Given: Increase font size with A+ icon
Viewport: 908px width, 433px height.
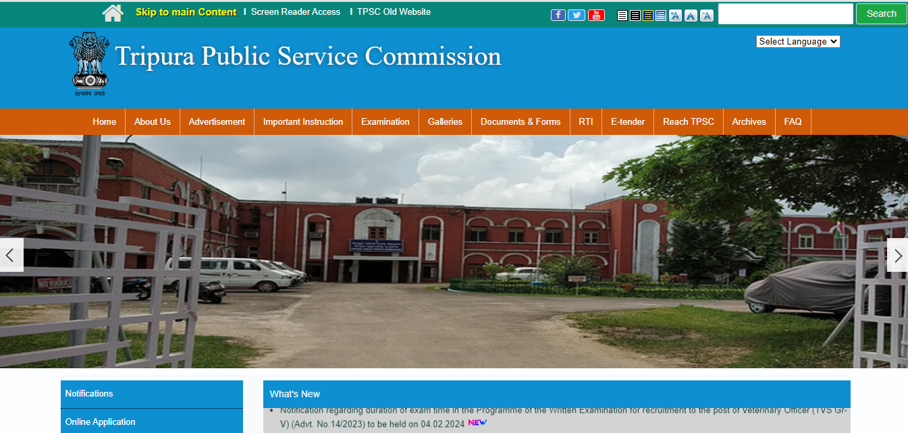Looking at the screenshot, I should 675,16.
